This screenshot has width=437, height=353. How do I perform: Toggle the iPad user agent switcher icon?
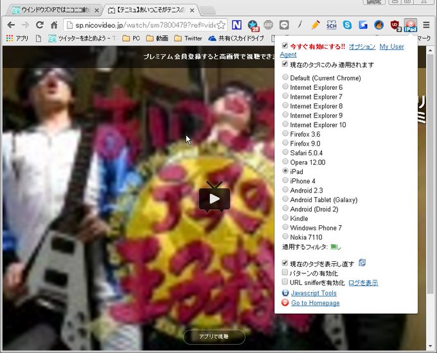click(410, 25)
